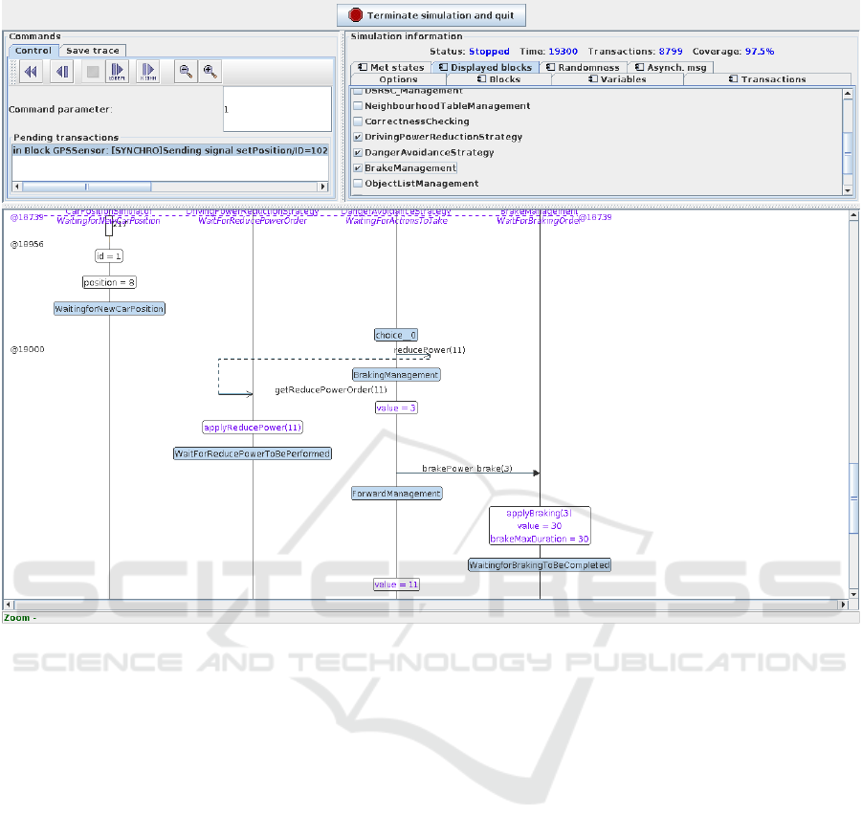The width and height of the screenshot is (862, 838).
Task: Enable the CorrectnessChecking checkbox
Action: click(x=358, y=121)
